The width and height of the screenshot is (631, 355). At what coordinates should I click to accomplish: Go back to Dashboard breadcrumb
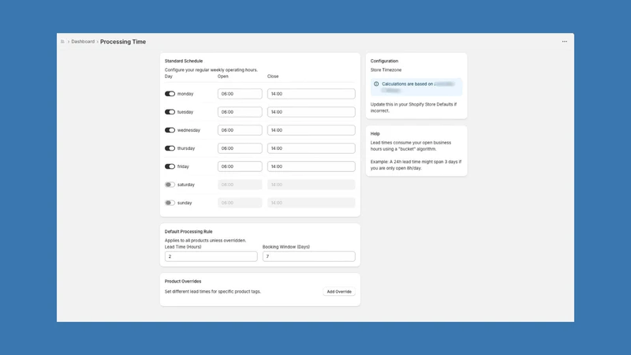point(83,42)
